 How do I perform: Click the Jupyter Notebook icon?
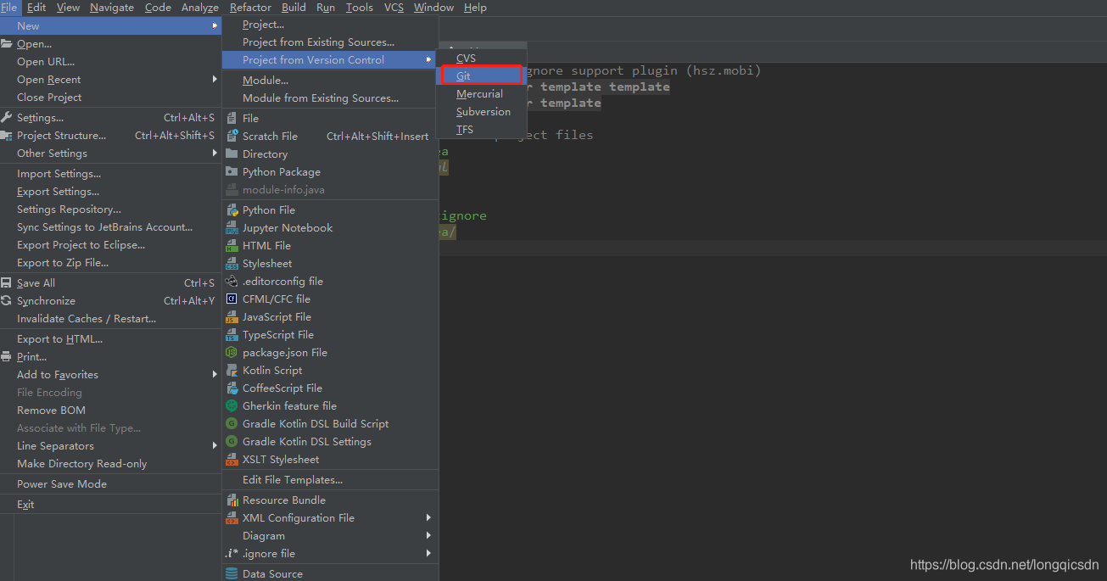(232, 228)
